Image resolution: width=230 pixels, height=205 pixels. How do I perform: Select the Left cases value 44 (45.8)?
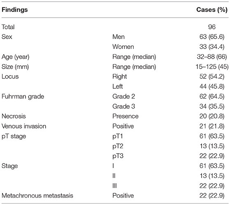212,86
